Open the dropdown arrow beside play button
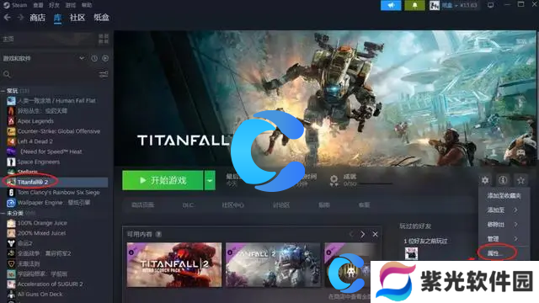Viewport: 539px width, 303px height. pyautogui.click(x=210, y=180)
